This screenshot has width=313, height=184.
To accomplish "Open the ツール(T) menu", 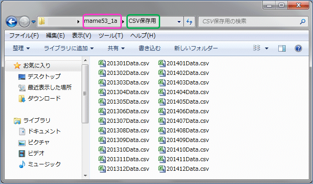I will pos(111,36).
